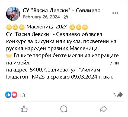Open the three-dot post options menu
128x117 pixels.
tap(115, 13)
